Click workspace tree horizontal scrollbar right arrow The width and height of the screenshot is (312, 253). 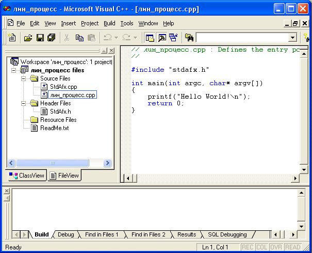[107, 163]
